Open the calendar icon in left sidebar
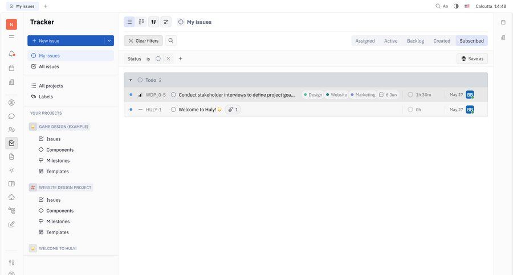Screen dimensions: 513x275 [11, 68]
